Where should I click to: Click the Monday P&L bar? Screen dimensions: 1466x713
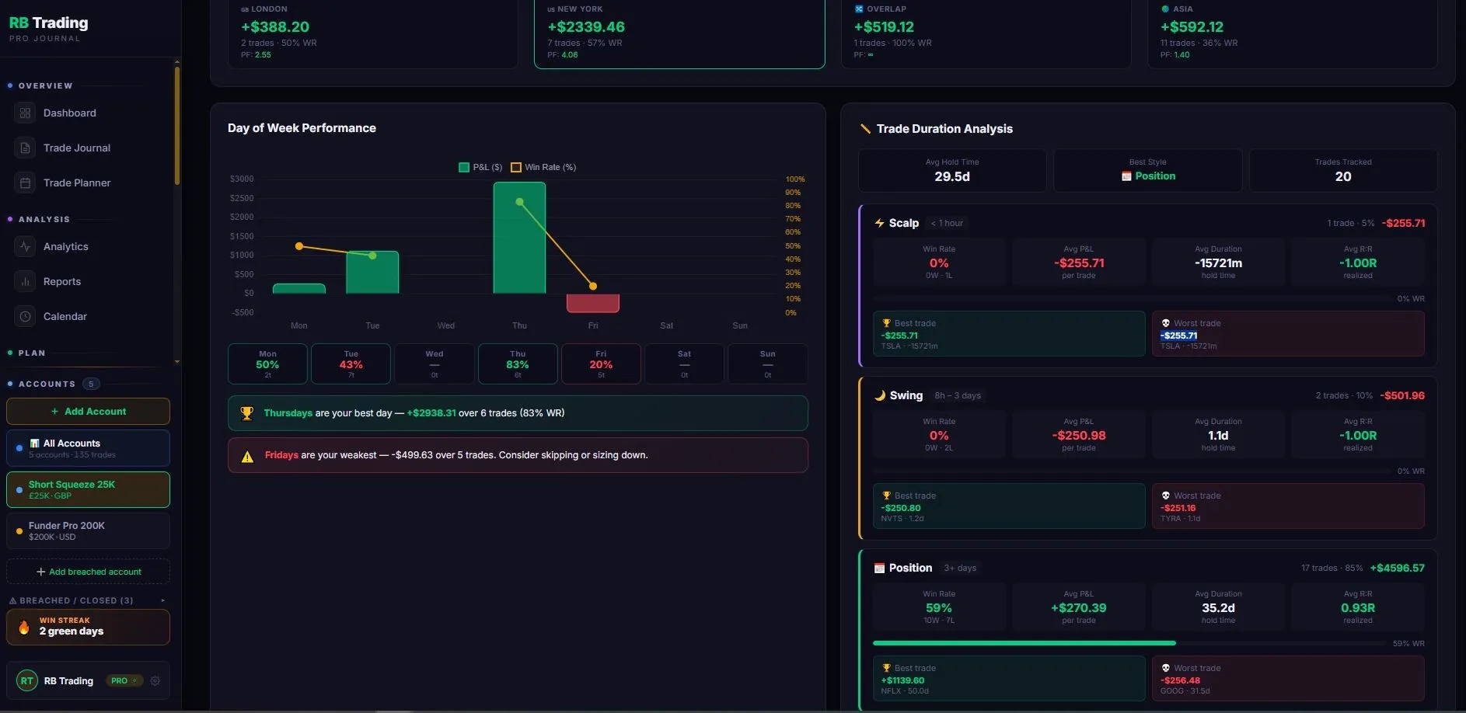point(299,288)
